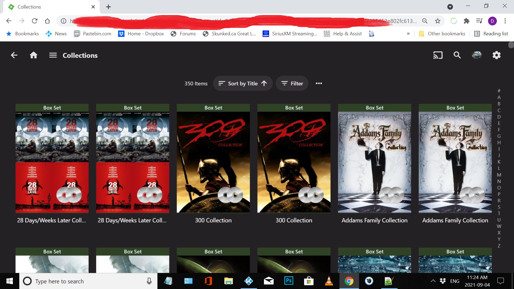Open the Other bookmarks folder
514x289 pixels.
[x=442, y=34]
